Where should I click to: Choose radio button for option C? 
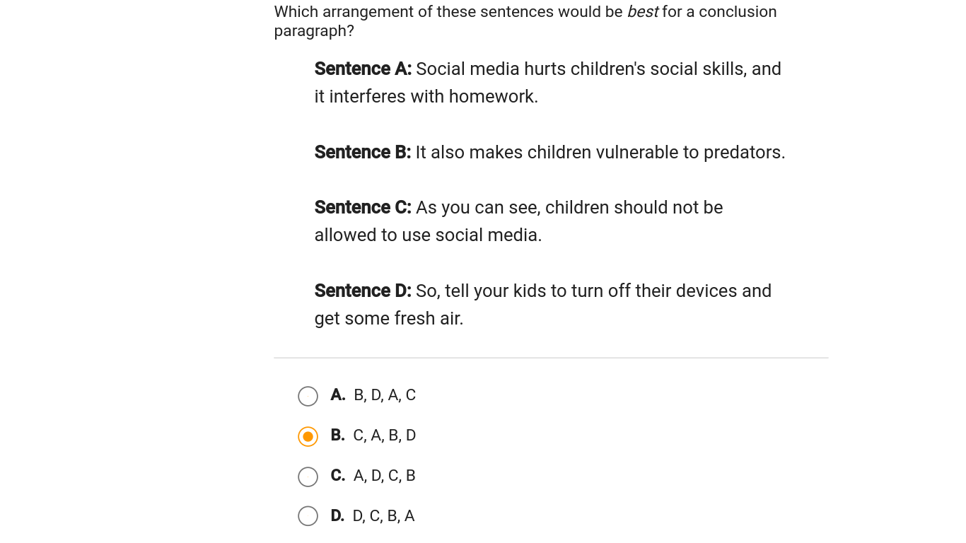[x=308, y=477]
